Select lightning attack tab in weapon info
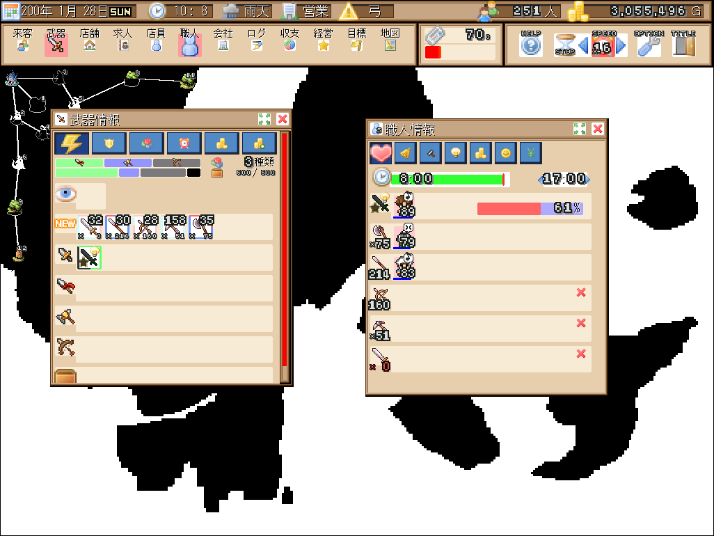 click(72, 144)
